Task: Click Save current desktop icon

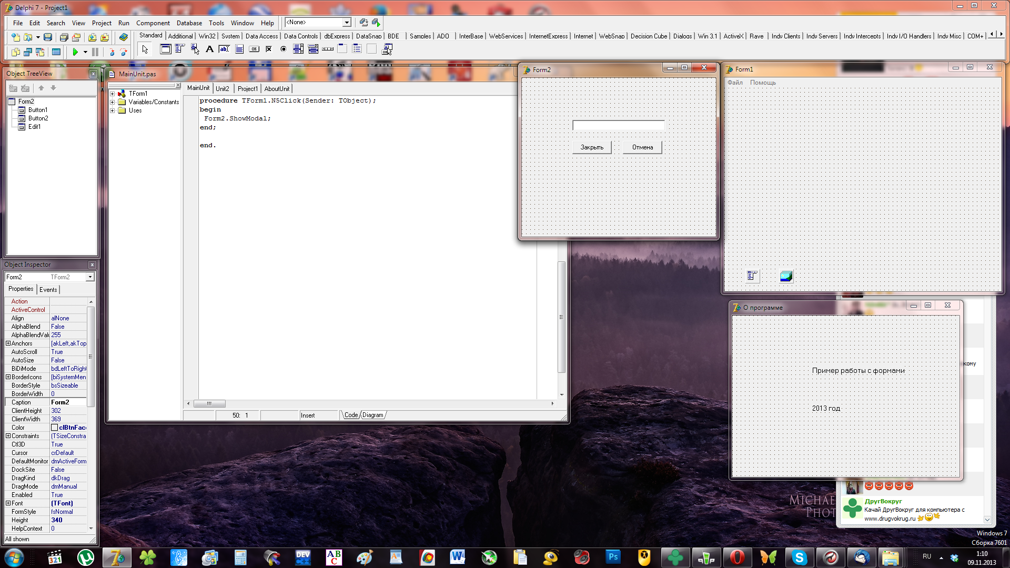Action: (363, 23)
